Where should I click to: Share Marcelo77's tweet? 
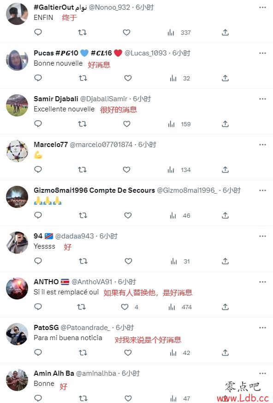click(225, 170)
